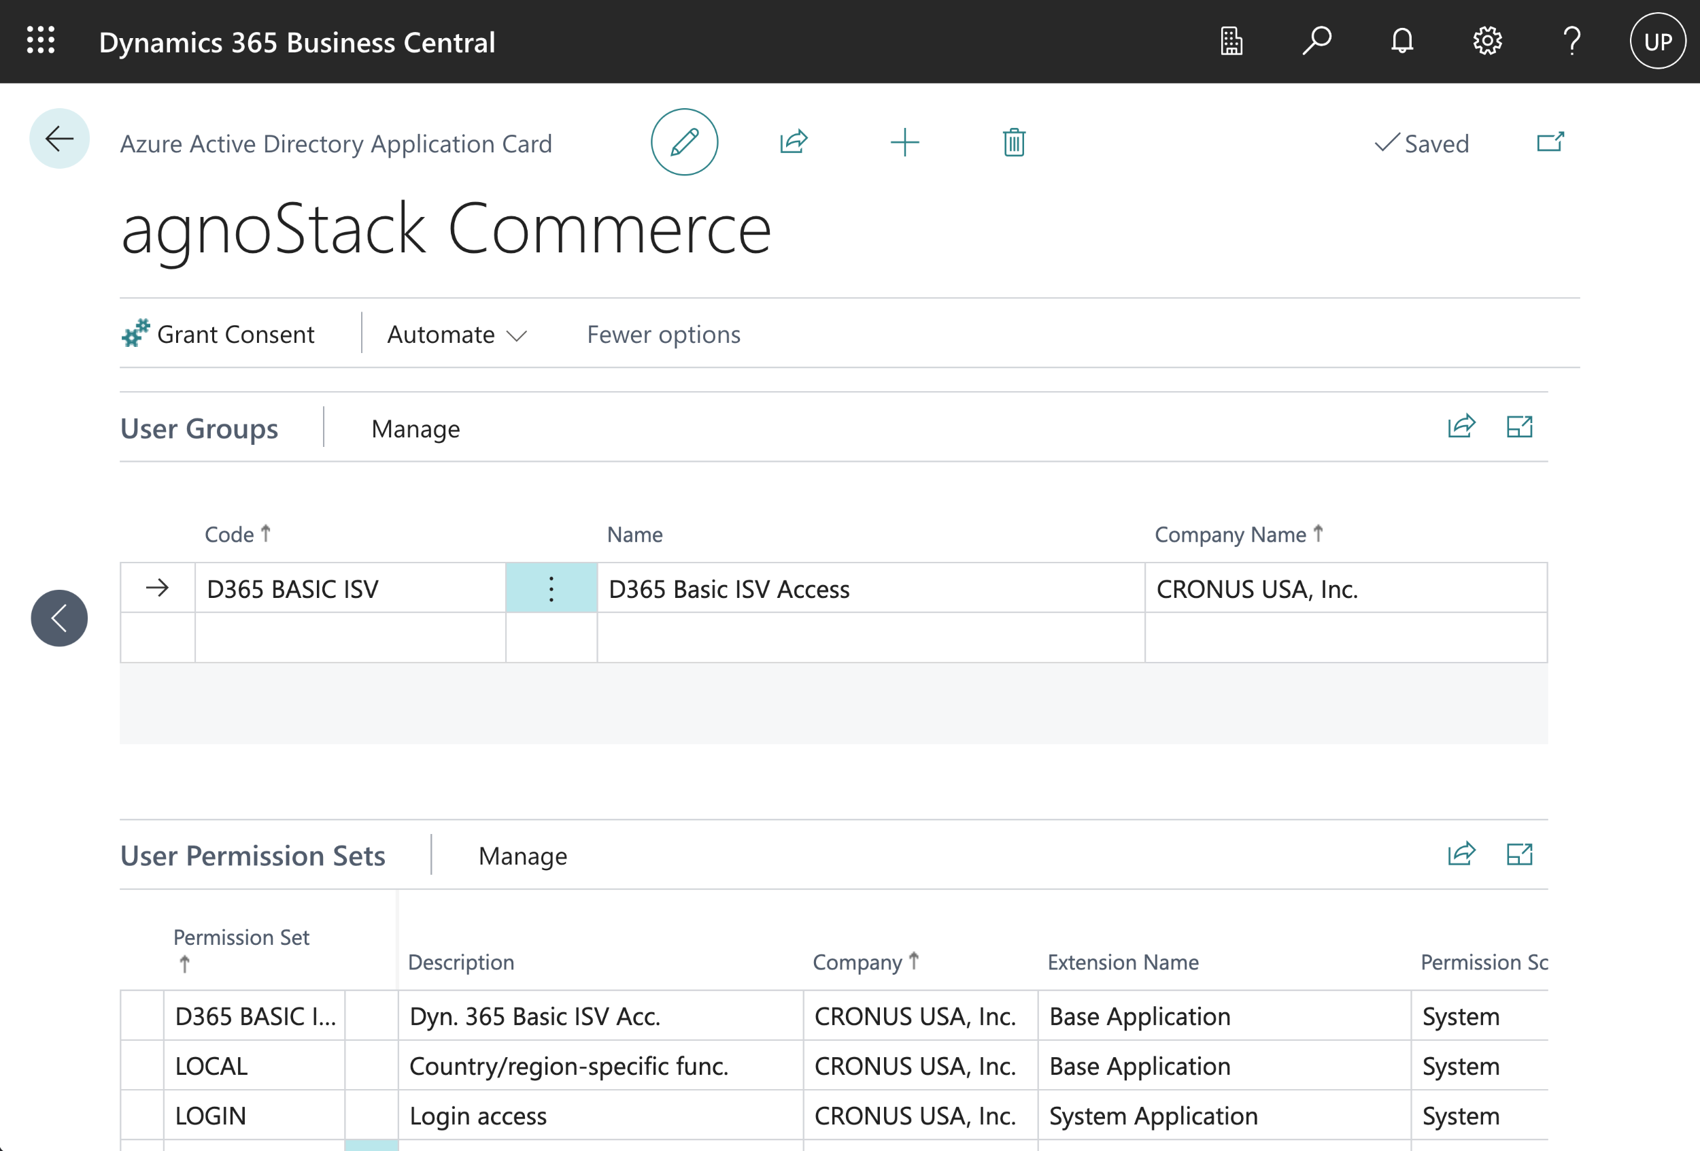Image resolution: width=1700 pixels, height=1151 pixels.
Task: Click the Grant Consent action
Action: (x=218, y=335)
